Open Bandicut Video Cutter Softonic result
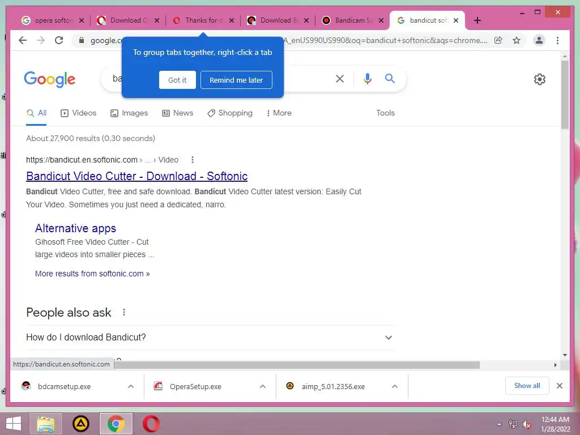580x435 pixels. point(137,176)
